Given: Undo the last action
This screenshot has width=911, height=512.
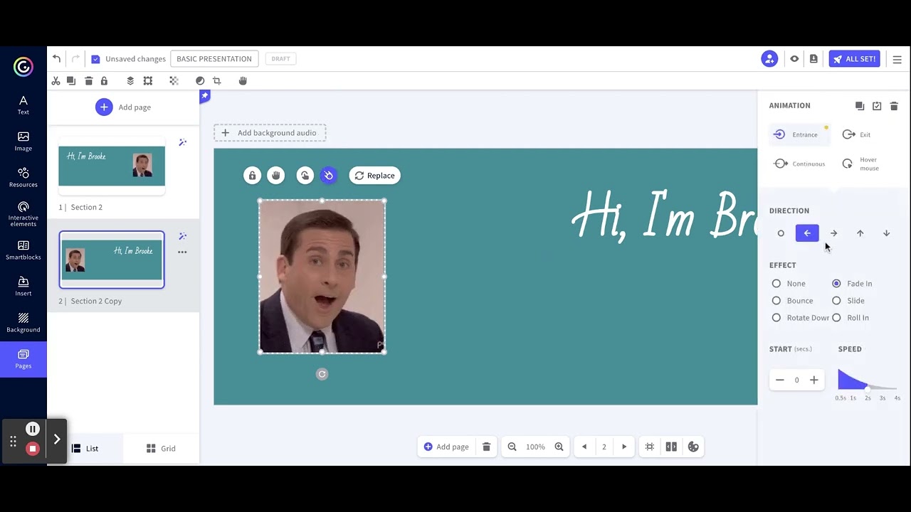Looking at the screenshot, I should point(56,59).
